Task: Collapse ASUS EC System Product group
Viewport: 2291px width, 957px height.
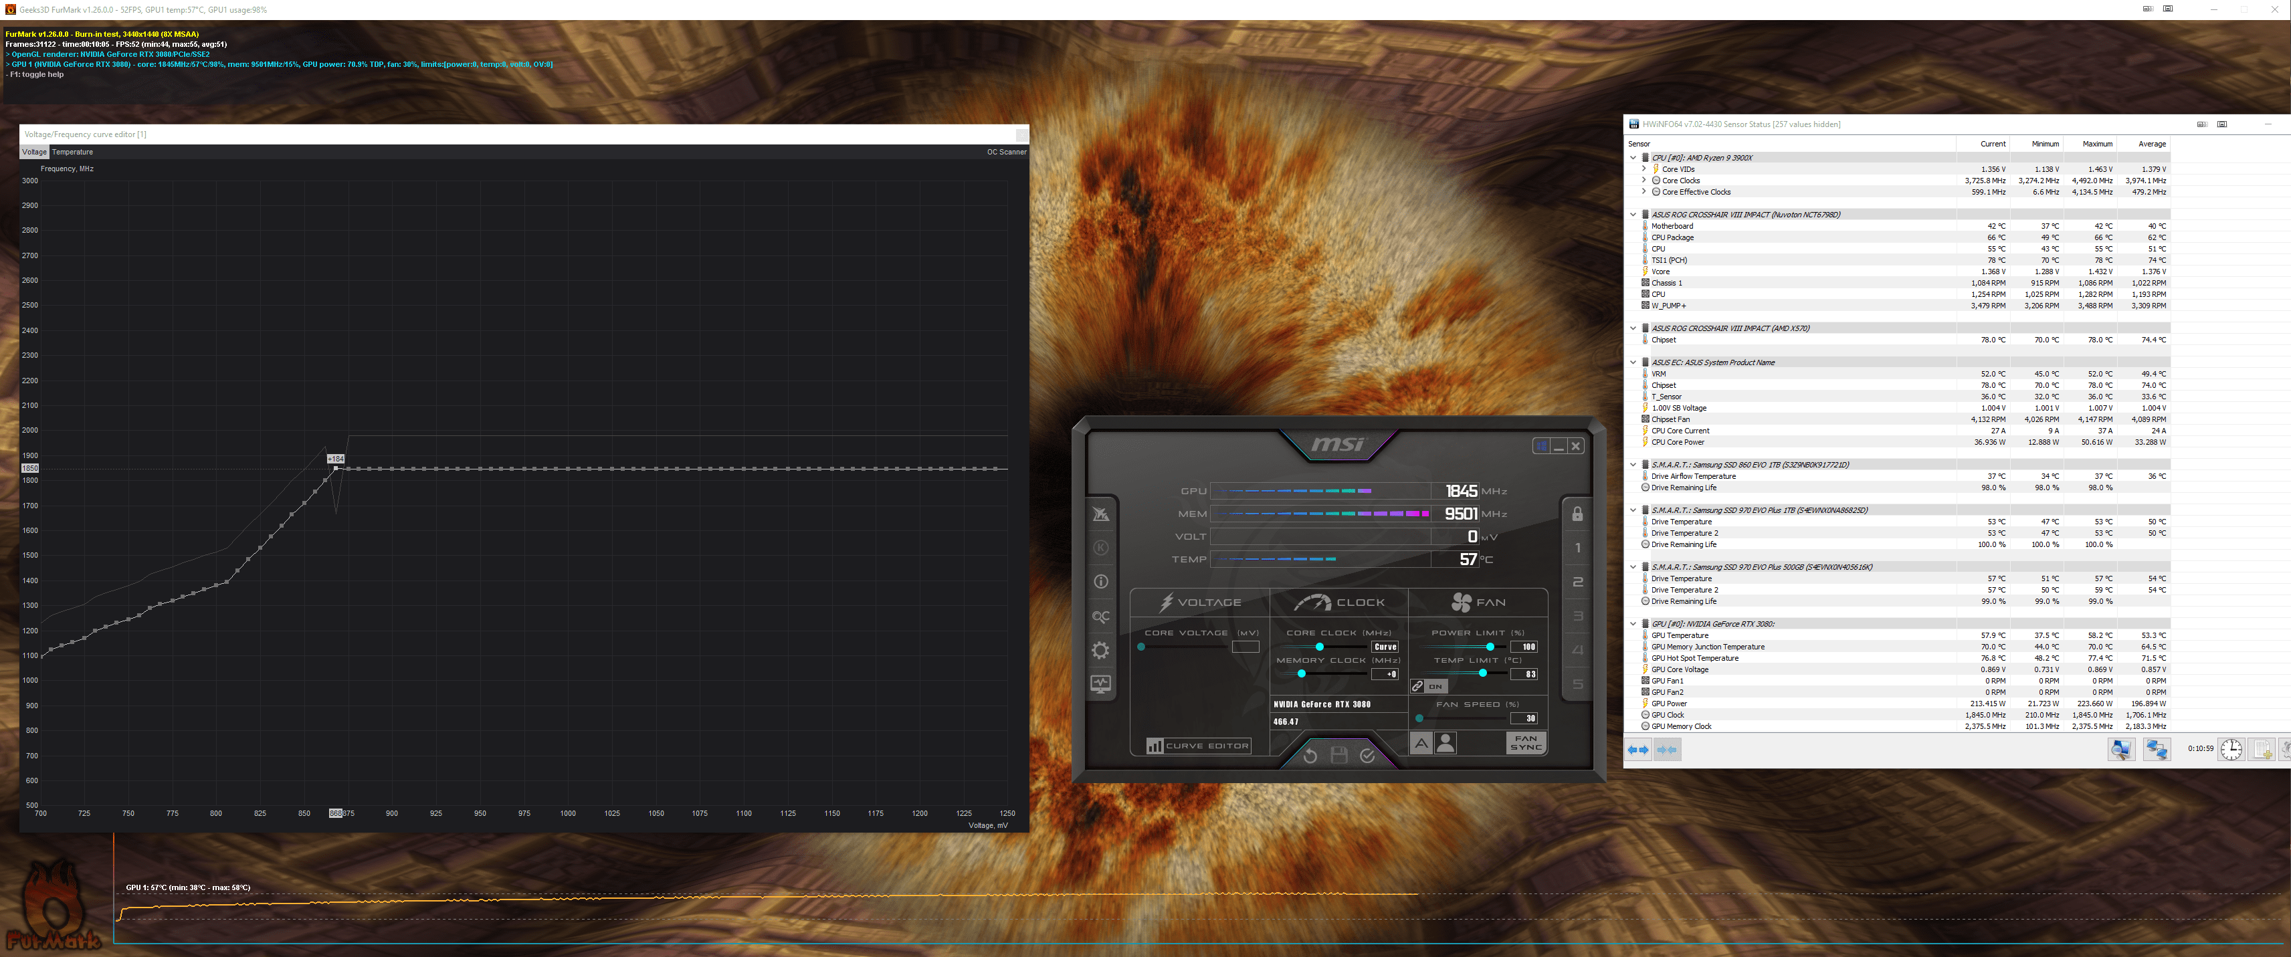Action: click(1633, 362)
